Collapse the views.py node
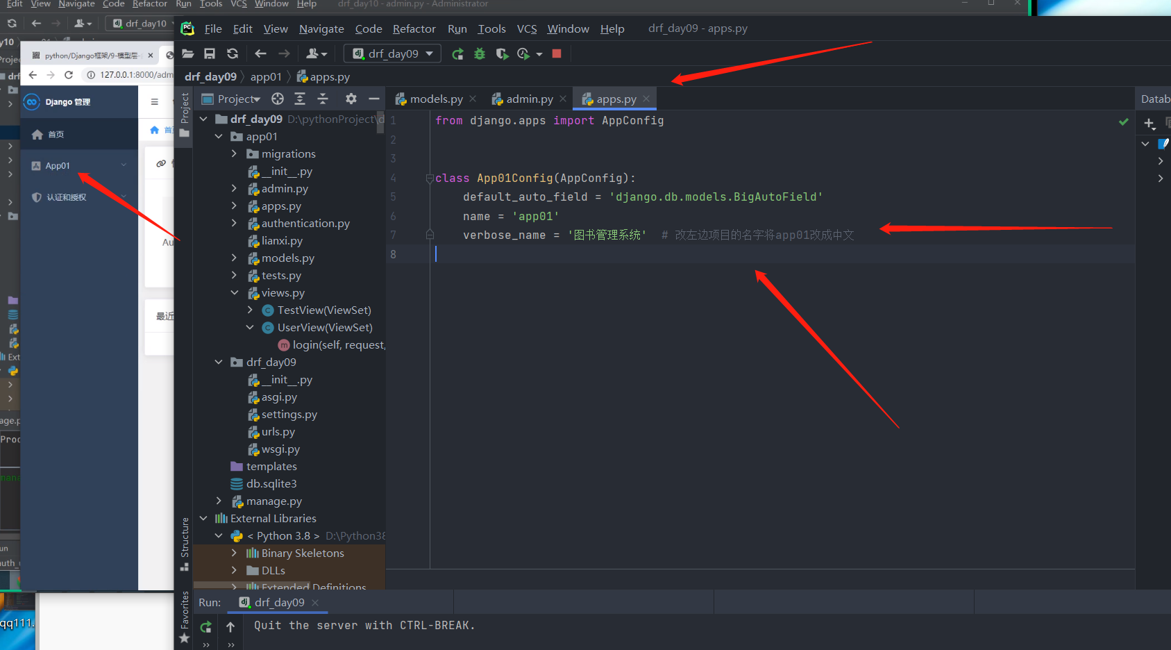 [234, 293]
